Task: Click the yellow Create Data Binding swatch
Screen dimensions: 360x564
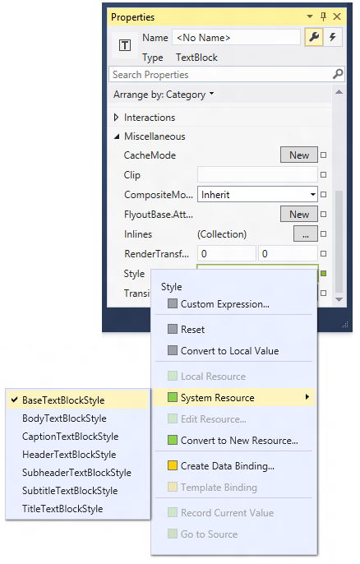Action: point(173,465)
